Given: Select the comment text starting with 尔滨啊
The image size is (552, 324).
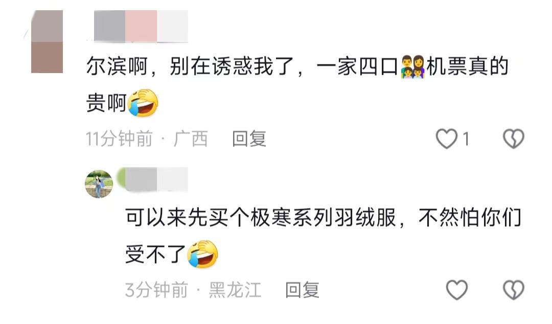Looking at the screenshot, I should tap(297, 84).
